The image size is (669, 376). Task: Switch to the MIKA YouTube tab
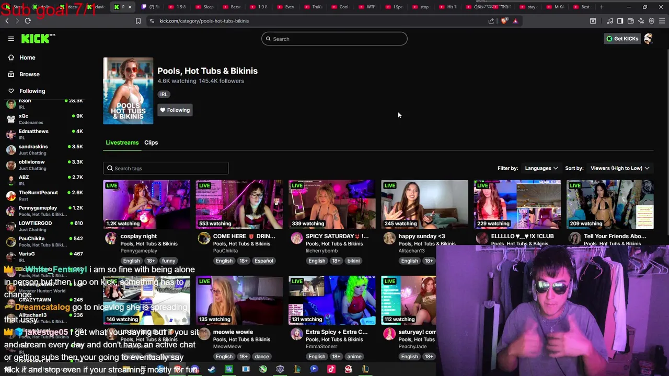(x=555, y=7)
